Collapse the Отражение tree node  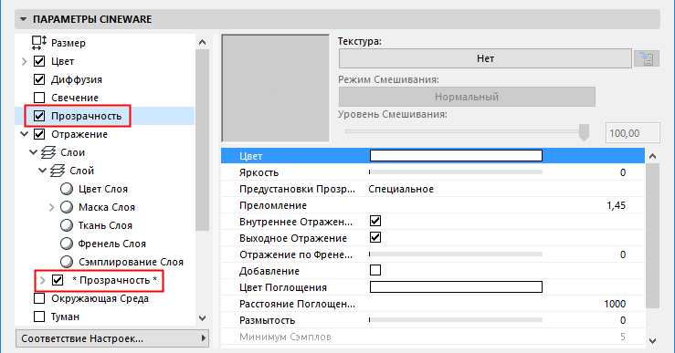pyautogui.click(x=25, y=134)
